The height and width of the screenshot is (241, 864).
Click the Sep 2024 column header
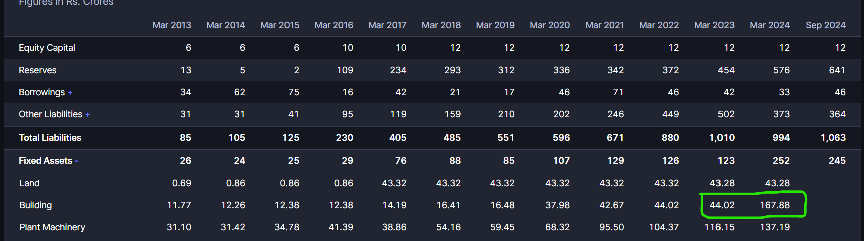click(x=825, y=25)
